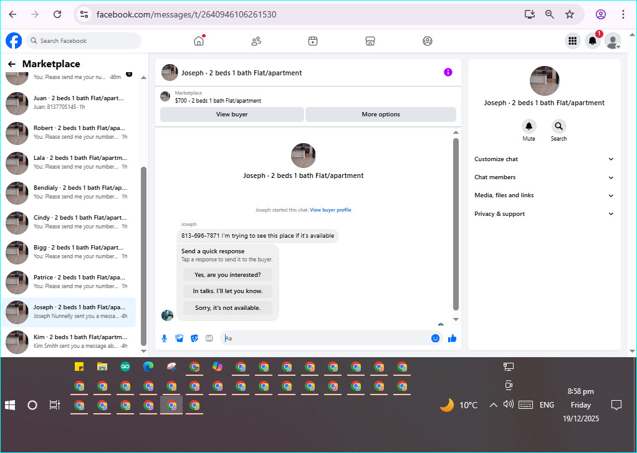Open the emoji picker in message box
Image resolution: width=637 pixels, height=453 pixels.
(435, 339)
